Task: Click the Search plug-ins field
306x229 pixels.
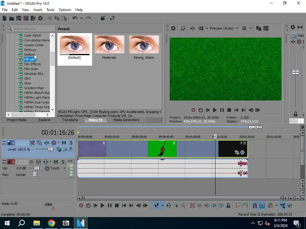Action: (x=30, y=29)
